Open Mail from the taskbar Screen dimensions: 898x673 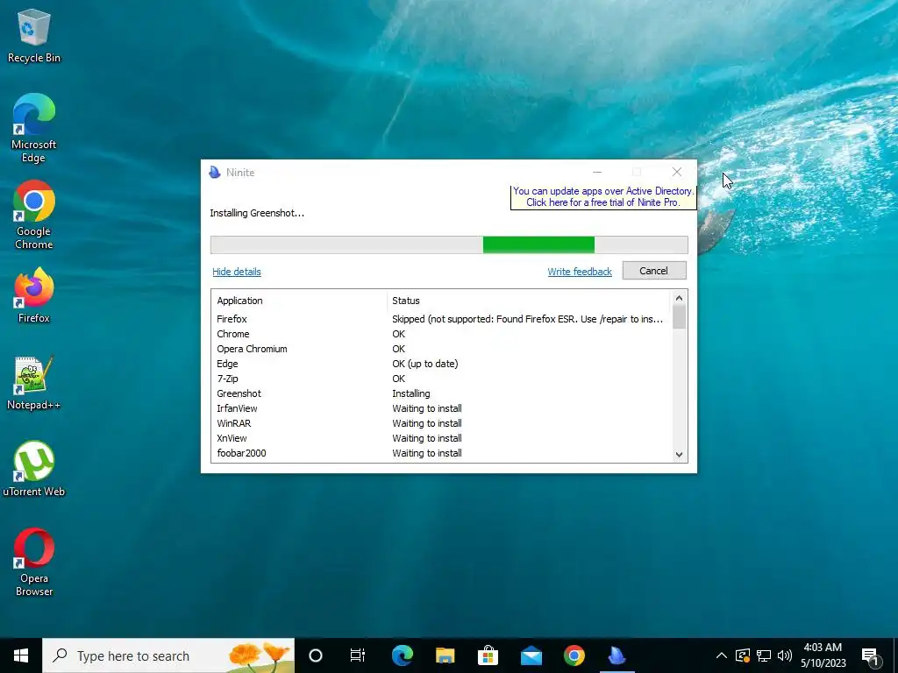coord(531,655)
